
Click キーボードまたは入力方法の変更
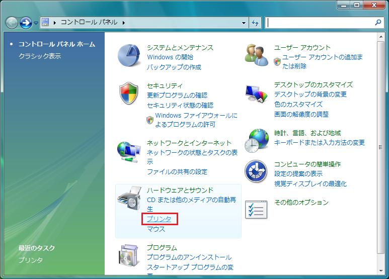320,142
